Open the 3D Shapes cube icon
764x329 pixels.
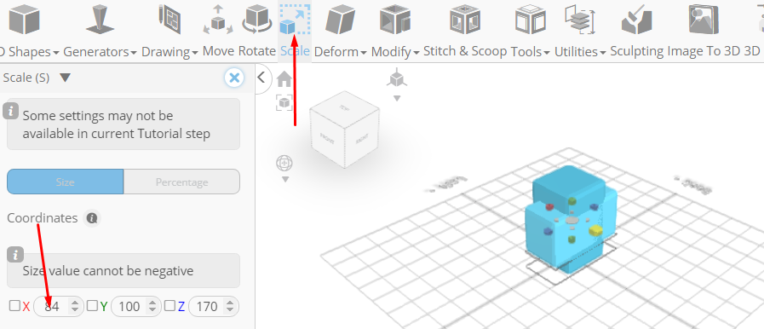(24, 20)
